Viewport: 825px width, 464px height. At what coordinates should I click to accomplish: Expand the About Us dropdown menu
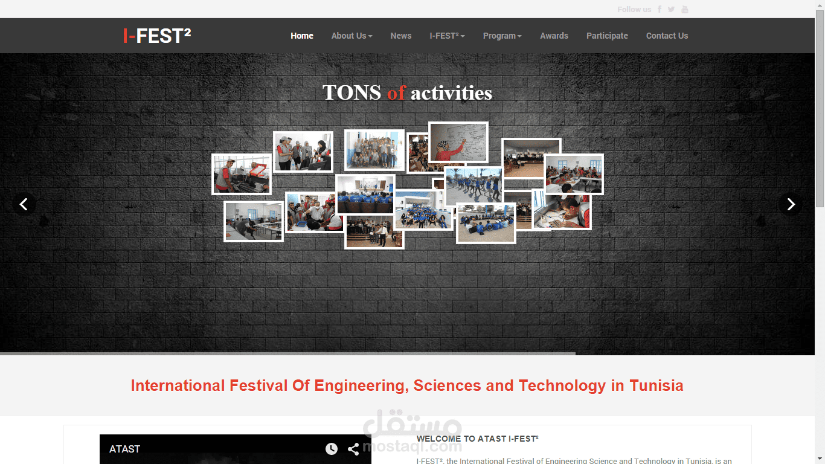pyautogui.click(x=352, y=36)
